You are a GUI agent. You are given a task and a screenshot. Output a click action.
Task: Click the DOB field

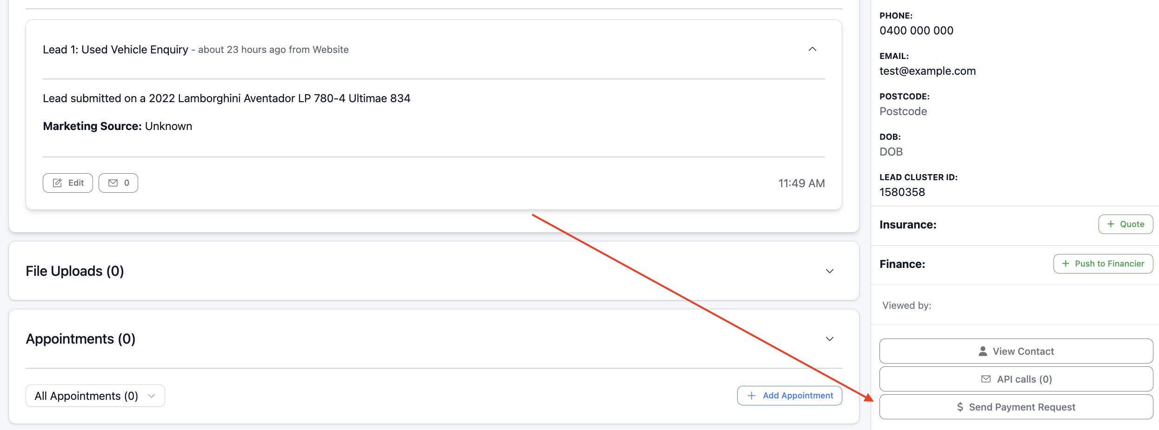(x=891, y=152)
